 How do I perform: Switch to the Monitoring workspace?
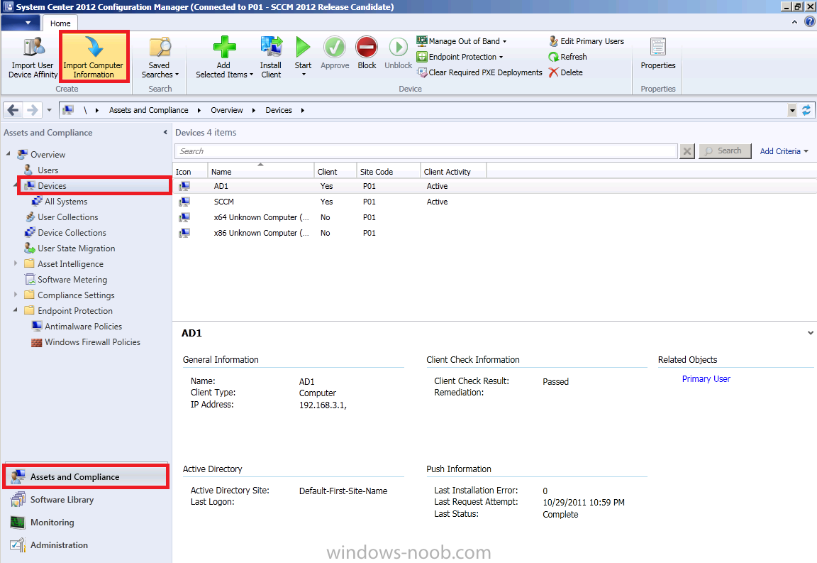(x=86, y=523)
